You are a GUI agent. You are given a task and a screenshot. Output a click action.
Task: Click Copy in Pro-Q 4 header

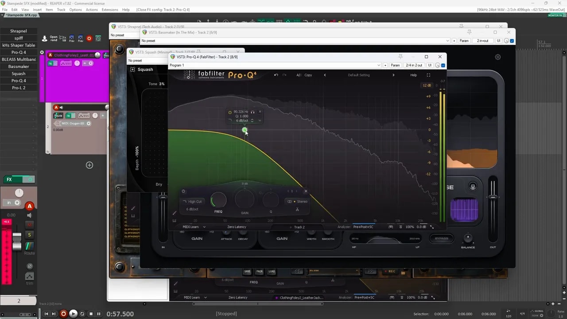pyautogui.click(x=308, y=75)
